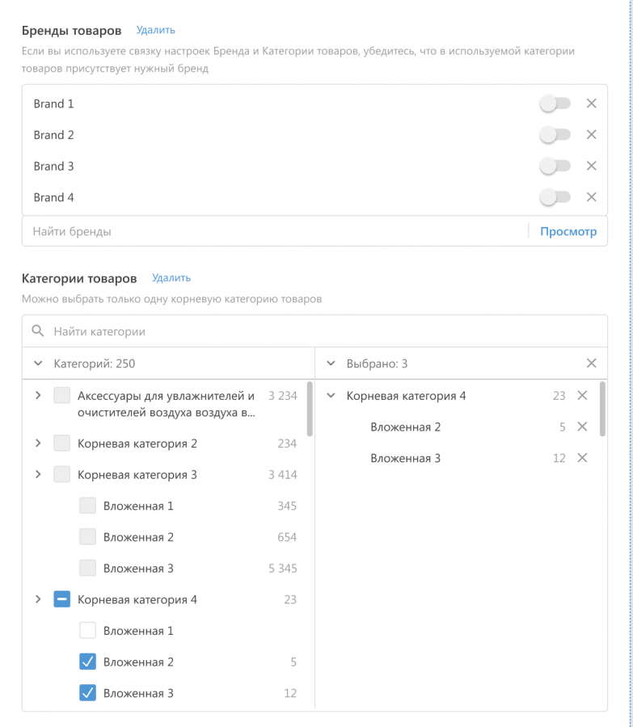The height and width of the screenshot is (727, 633).
Task: Collapse the Категорий: 250 panel chevron
Action: [38, 363]
